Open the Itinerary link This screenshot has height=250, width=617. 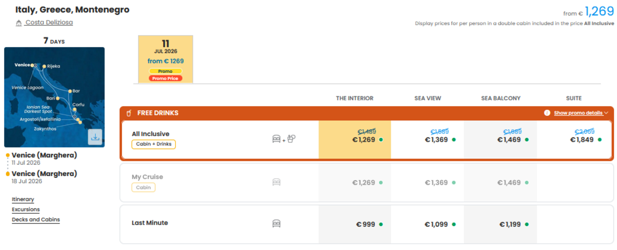tap(23, 199)
